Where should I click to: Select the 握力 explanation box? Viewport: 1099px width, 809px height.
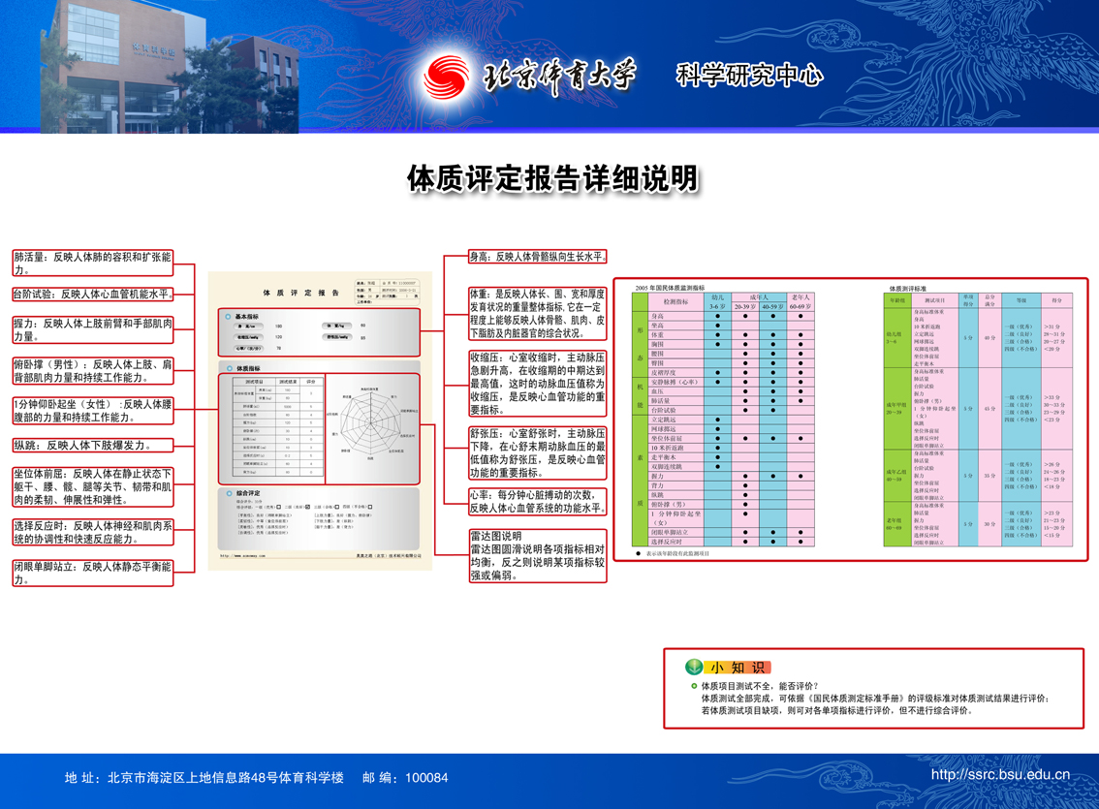pyautogui.click(x=92, y=330)
